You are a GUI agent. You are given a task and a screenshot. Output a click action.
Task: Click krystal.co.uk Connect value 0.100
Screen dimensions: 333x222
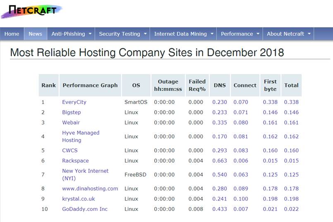(x=241, y=199)
